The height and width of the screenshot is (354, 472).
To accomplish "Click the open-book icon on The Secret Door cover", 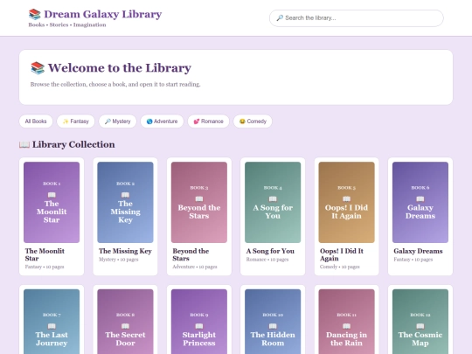I will [125, 326].
